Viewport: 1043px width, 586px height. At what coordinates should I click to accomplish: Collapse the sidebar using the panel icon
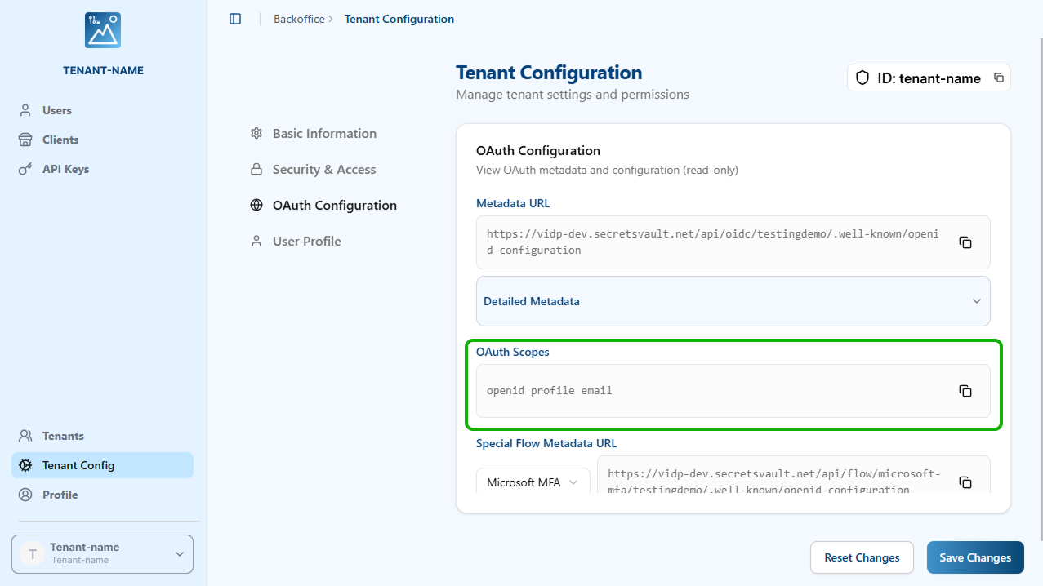pos(235,19)
